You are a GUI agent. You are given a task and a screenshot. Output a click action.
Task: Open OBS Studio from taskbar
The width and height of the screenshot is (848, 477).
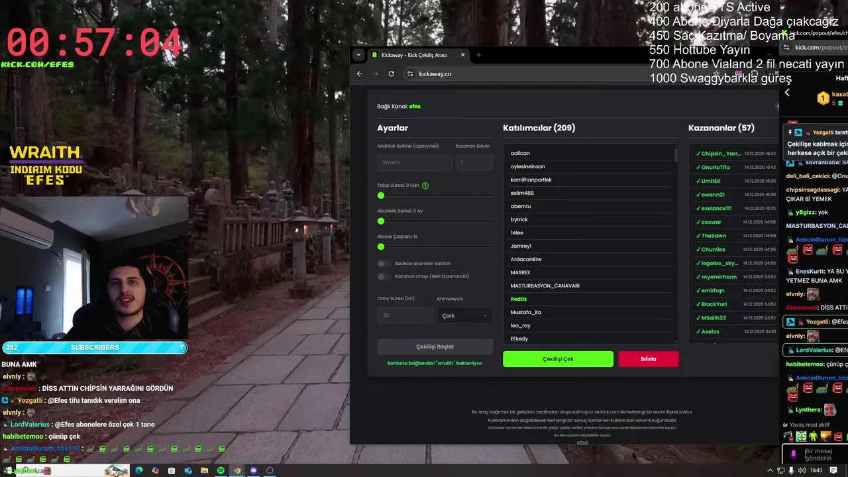[270, 470]
